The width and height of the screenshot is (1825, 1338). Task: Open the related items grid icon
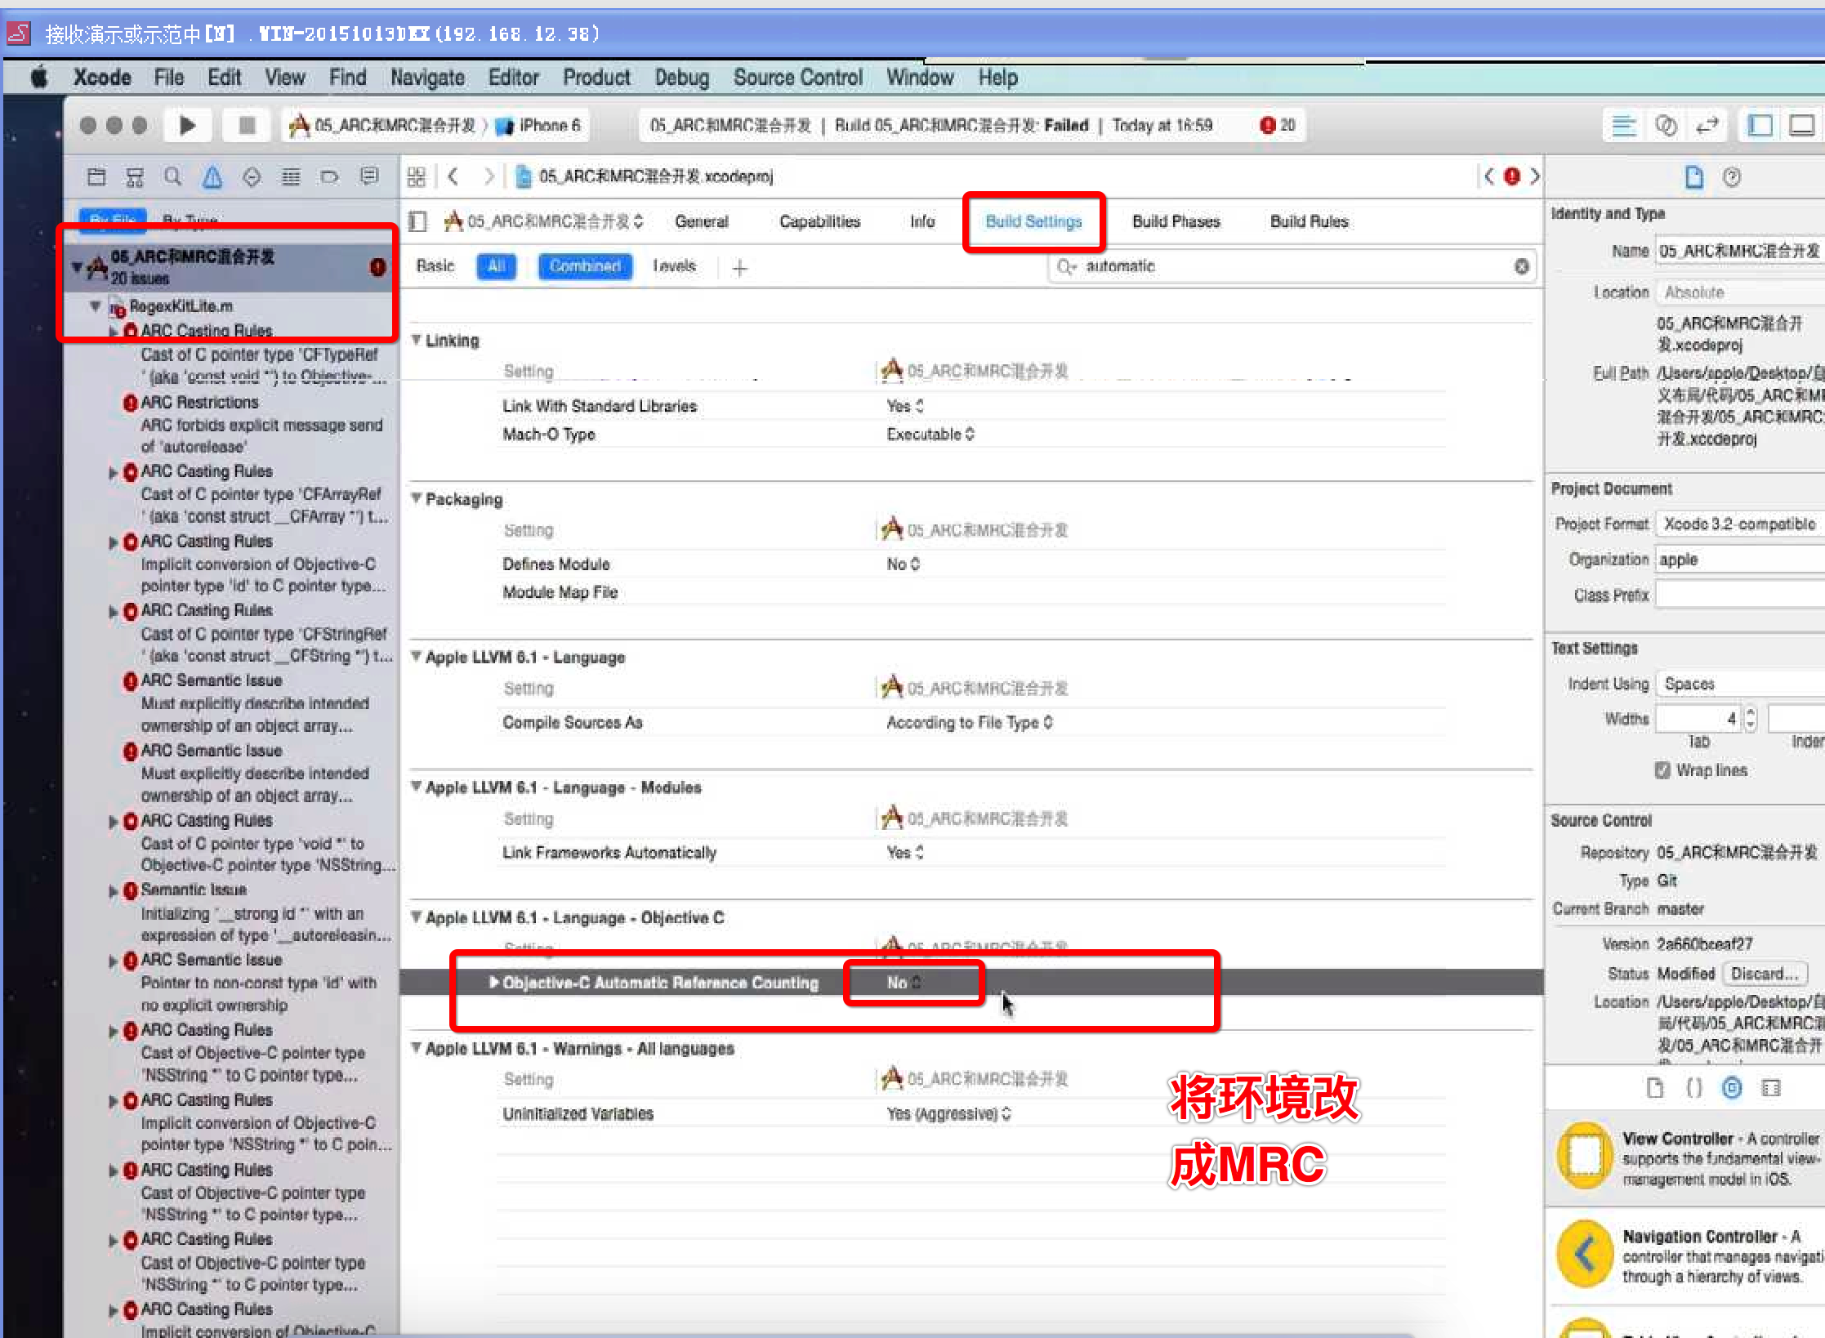point(417,176)
